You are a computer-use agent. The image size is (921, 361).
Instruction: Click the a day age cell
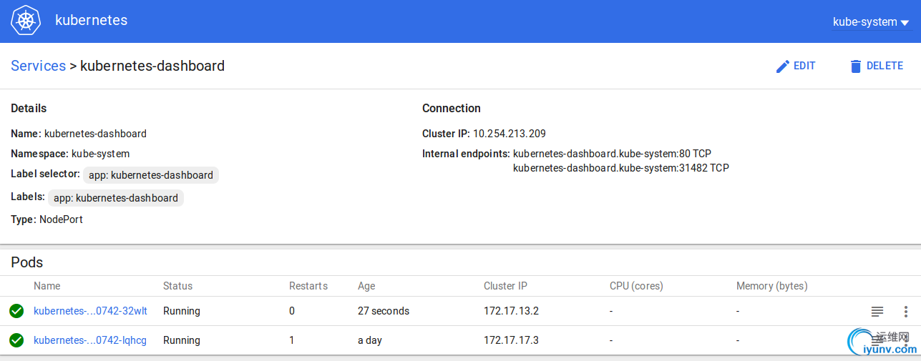370,340
